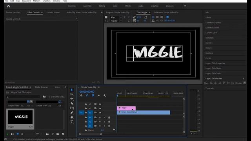Viewport: 251px width, 141px height.
Task: Select the Razor tool
Action: [72, 103]
